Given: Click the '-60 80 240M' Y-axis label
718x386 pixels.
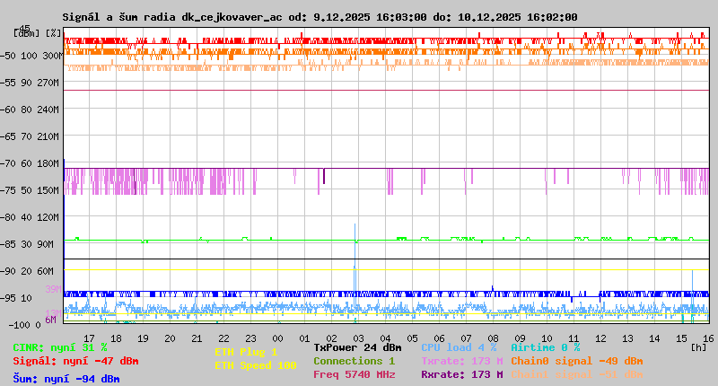Looking at the screenshot, I should pyautogui.click(x=31, y=110).
